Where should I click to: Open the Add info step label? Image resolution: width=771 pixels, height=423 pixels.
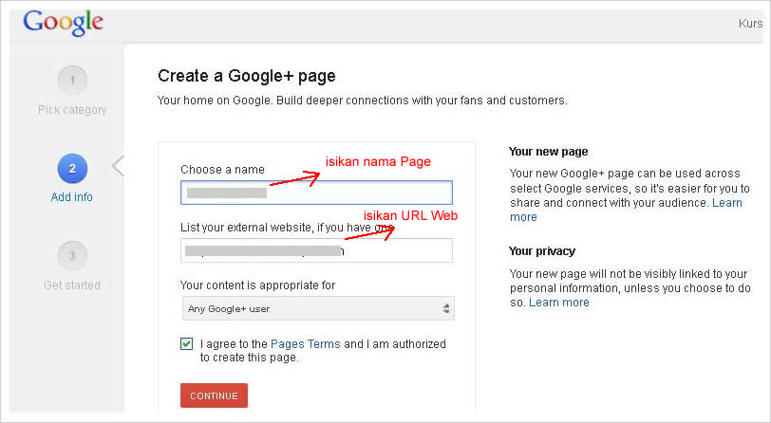click(72, 197)
